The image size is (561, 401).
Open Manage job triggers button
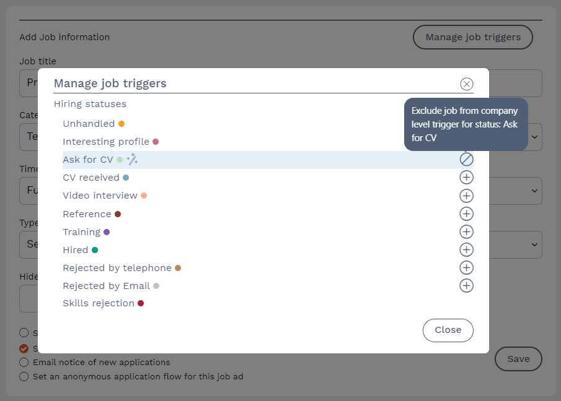click(472, 37)
